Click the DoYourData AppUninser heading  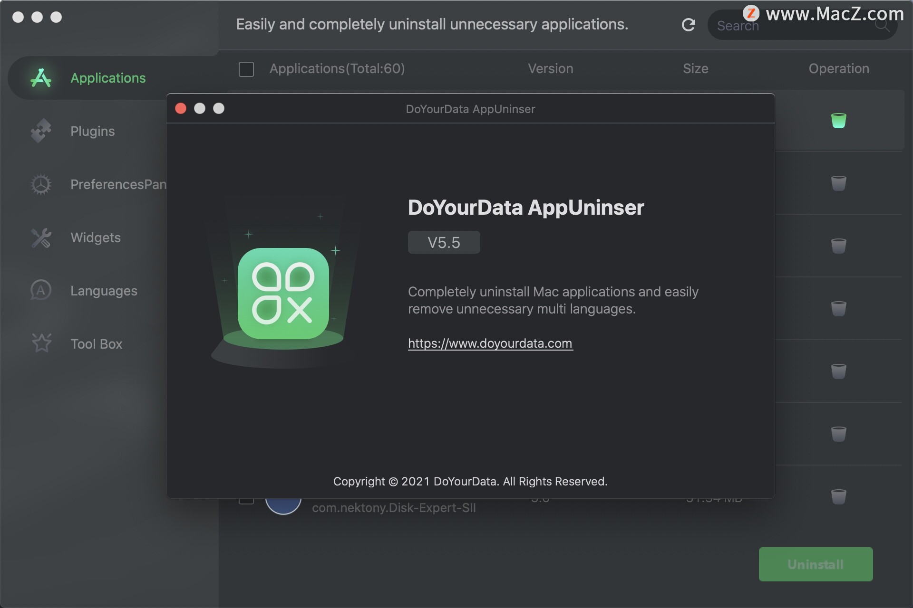click(x=526, y=208)
